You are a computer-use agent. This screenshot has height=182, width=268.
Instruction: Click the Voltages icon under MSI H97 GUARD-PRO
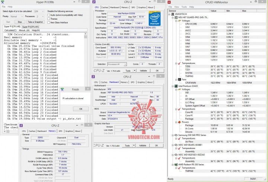click(x=179, y=21)
